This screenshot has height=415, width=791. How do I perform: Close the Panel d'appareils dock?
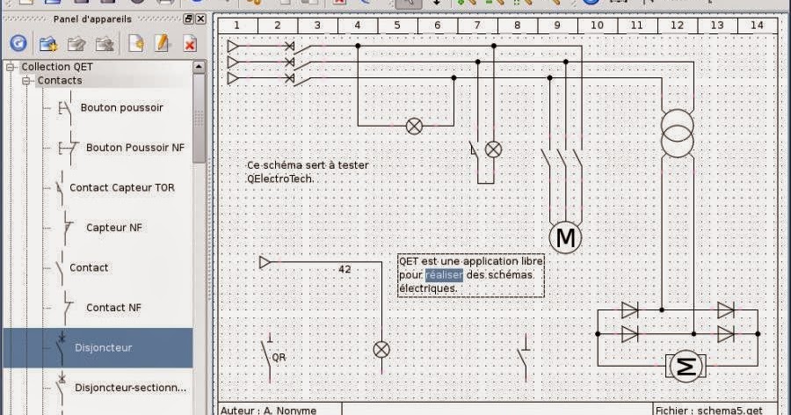(200, 18)
